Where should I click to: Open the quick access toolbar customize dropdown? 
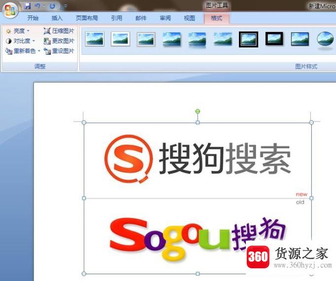click(x=66, y=6)
